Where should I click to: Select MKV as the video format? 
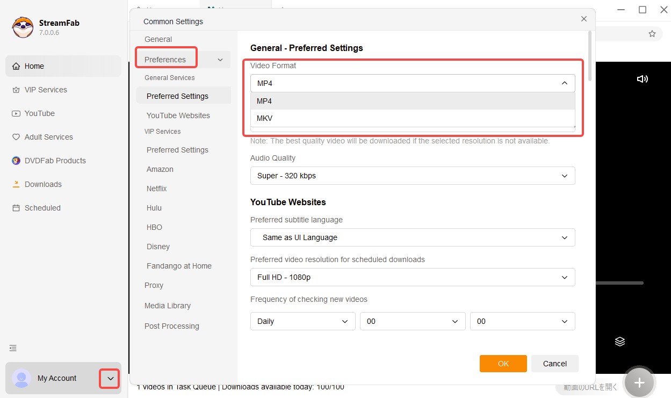264,118
